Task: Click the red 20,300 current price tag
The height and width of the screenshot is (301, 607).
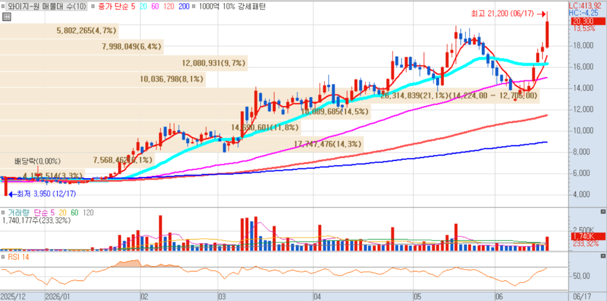Action: click(588, 21)
